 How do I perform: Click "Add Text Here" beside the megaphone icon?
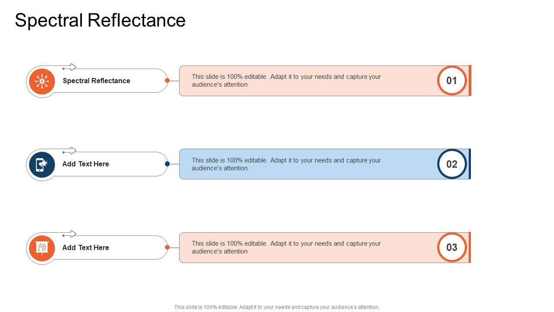point(86,164)
